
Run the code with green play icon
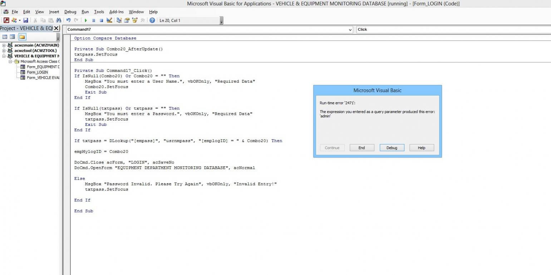pyautogui.click(x=86, y=20)
